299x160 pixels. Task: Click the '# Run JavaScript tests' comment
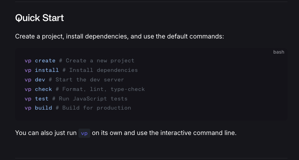coord(90,99)
